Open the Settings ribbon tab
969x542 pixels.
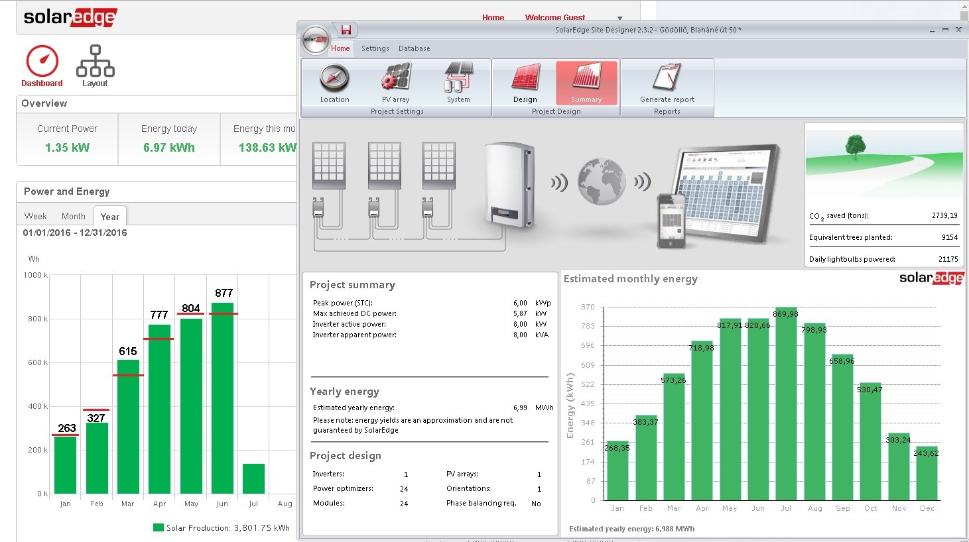[375, 48]
